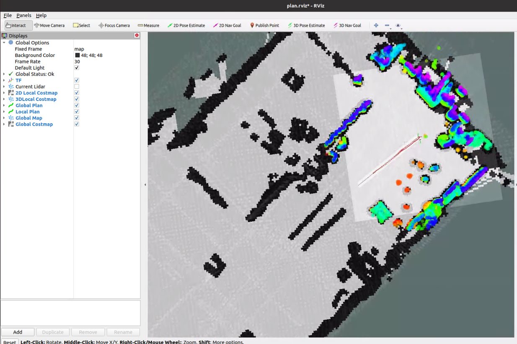Click the Background Color swatch
Screen dimensions: 517x344
tap(78, 55)
